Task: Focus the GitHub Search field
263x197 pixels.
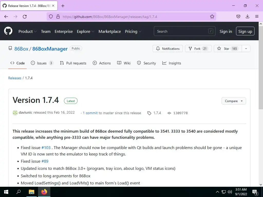Action: (x=184, y=31)
